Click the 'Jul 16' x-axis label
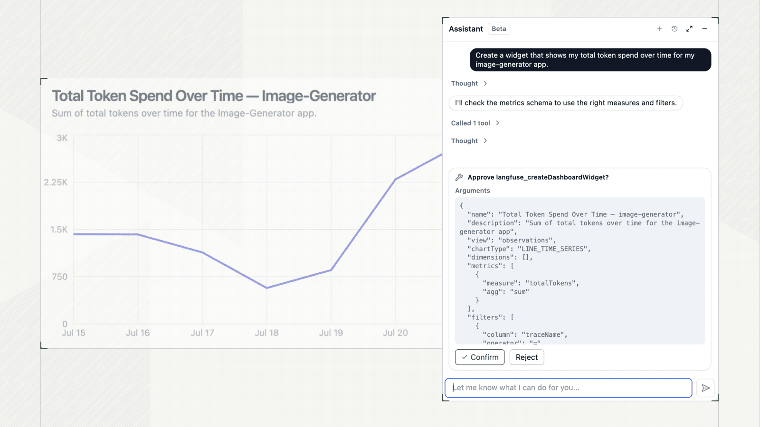This screenshot has width=760, height=427. click(138, 333)
